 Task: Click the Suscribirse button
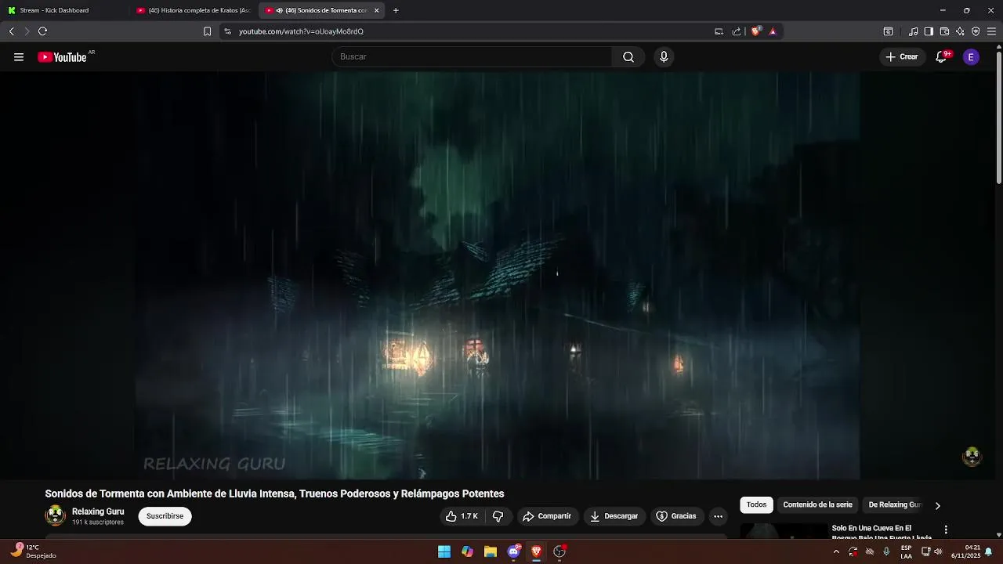click(165, 516)
